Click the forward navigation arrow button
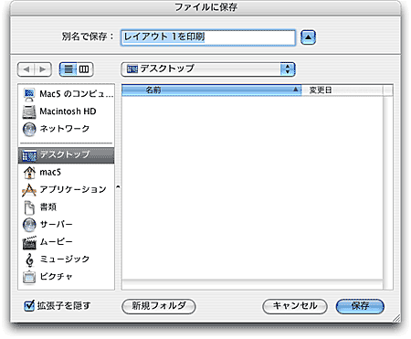 point(43,69)
